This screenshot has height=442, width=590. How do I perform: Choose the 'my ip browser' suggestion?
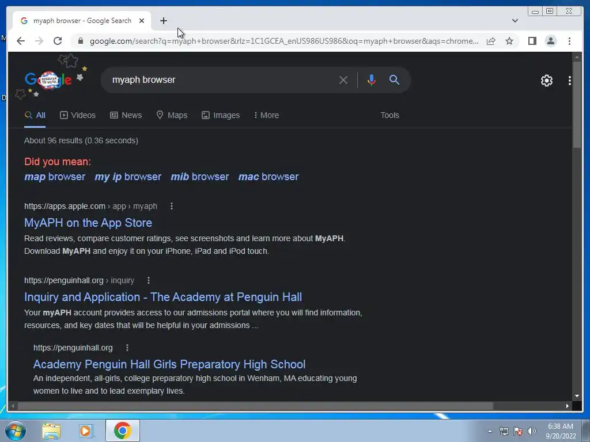click(x=128, y=177)
